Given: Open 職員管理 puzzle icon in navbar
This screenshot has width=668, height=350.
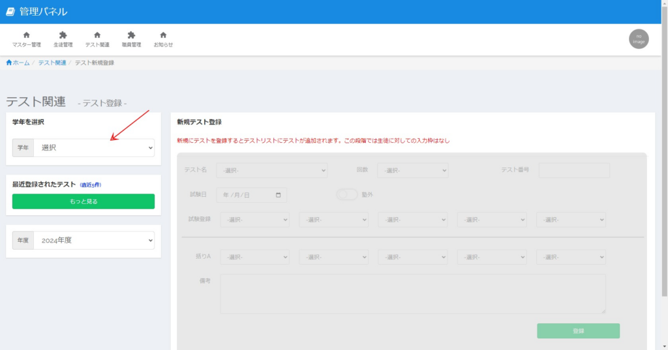Looking at the screenshot, I should coord(131,35).
